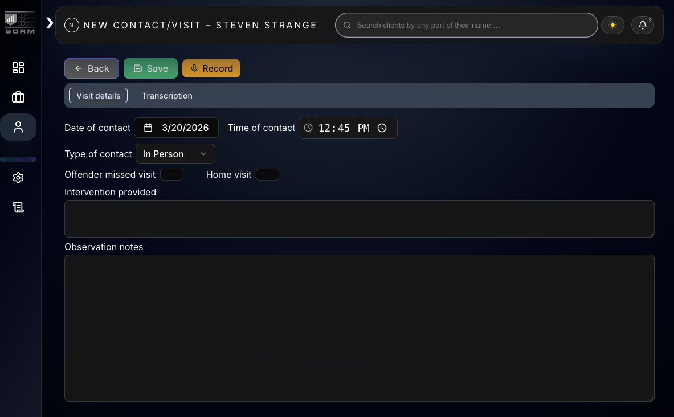
Task: Check the Home visit checkbox
Action: tap(267, 174)
